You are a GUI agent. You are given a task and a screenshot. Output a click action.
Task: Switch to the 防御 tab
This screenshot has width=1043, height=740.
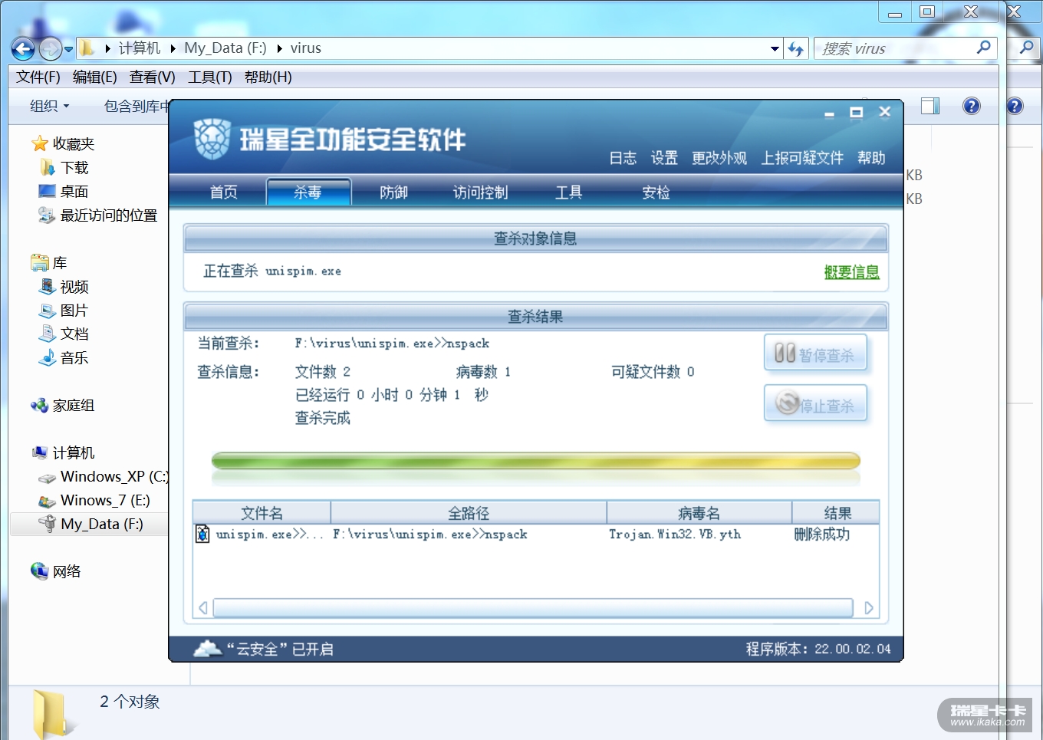point(394,192)
